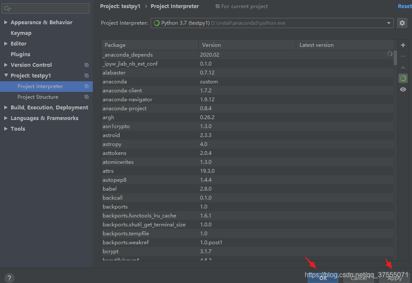Screen dimensions: 412x283
Task: Click the Cancel button
Action: coord(358,278)
